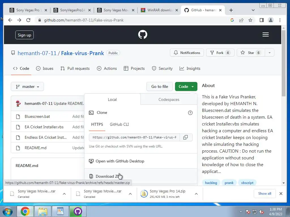Viewport: 290px width, 217px height.
Task: Click the network icon in system tray
Action: [x=255, y=212]
